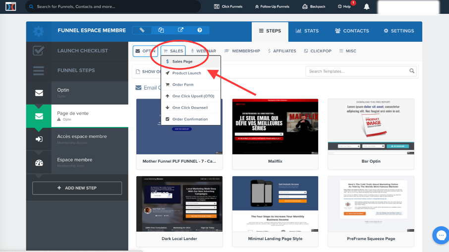449x252 pixels.
Task: Open the Misc category dropdown
Action: [x=348, y=51]
